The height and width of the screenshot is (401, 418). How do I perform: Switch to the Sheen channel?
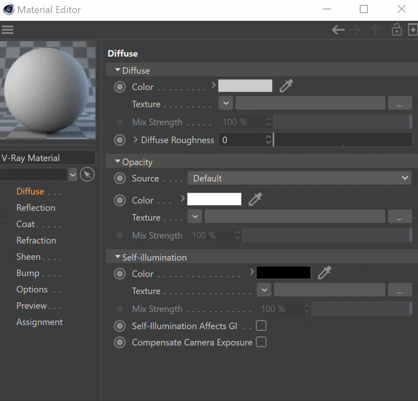click(29, 257)
